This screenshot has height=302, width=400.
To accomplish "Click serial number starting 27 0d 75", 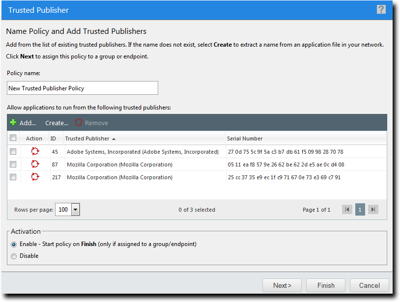I will tap(286, 152).
